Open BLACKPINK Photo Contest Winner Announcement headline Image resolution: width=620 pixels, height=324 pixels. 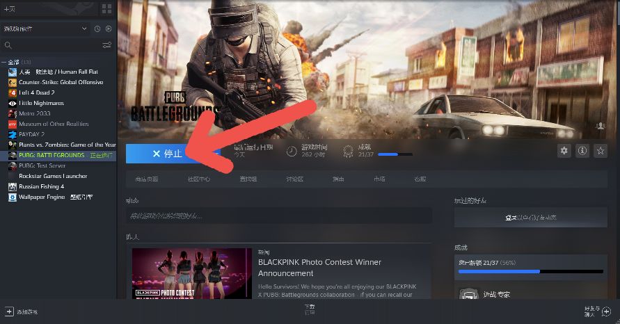click(319, 268)
